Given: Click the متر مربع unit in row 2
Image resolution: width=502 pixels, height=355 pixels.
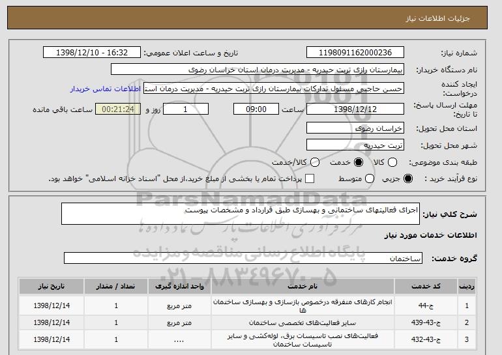Looking at the screenshot, I should 179,322.
